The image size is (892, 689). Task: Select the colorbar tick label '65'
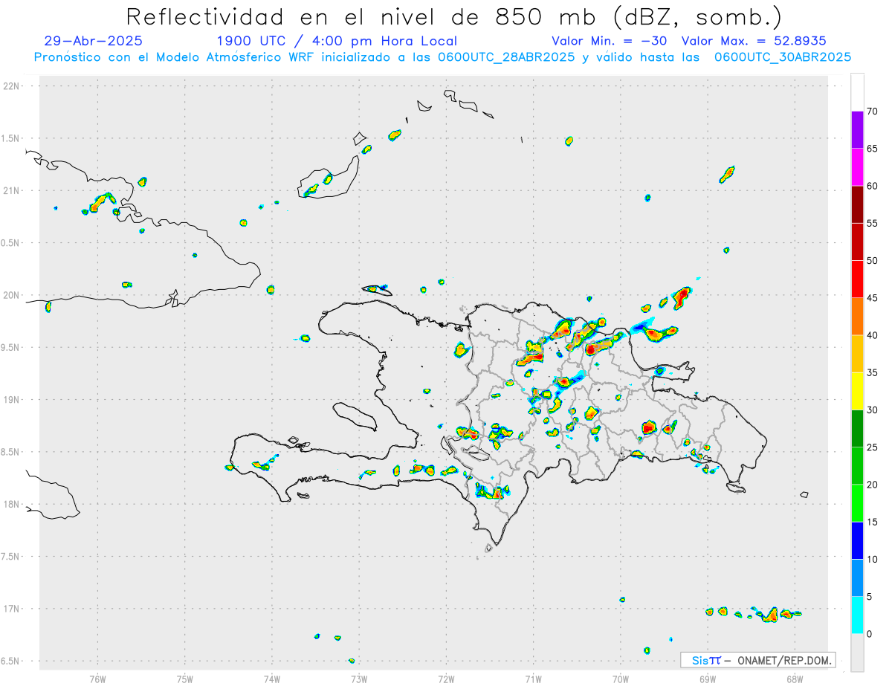click(873, 149)
